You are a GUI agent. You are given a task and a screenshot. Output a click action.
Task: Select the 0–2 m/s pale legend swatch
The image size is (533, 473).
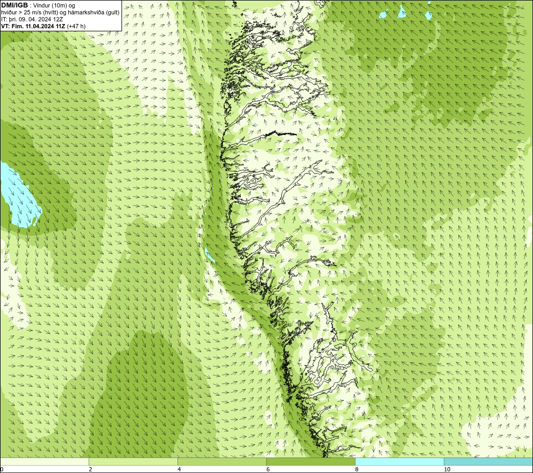coord(45,461)
